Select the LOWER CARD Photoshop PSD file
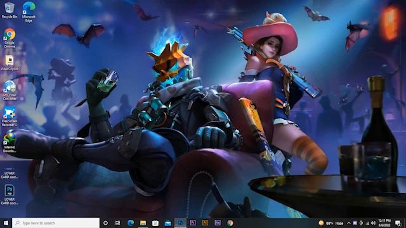This screenshot has width=406, height=228. 10,195
